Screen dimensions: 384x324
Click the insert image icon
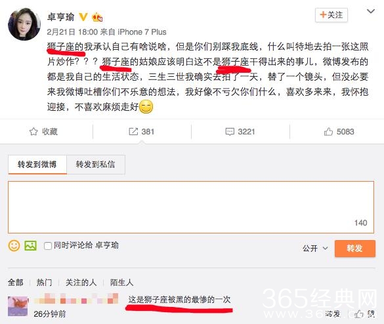tap(31, 245)
